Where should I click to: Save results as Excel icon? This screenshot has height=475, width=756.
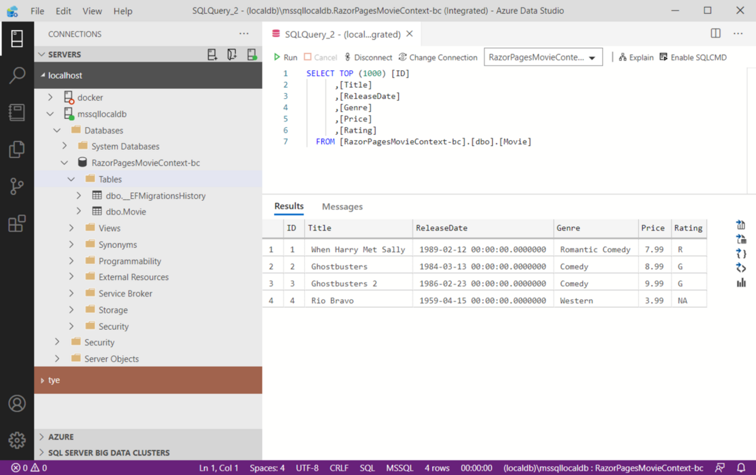(x=741, y=239)
